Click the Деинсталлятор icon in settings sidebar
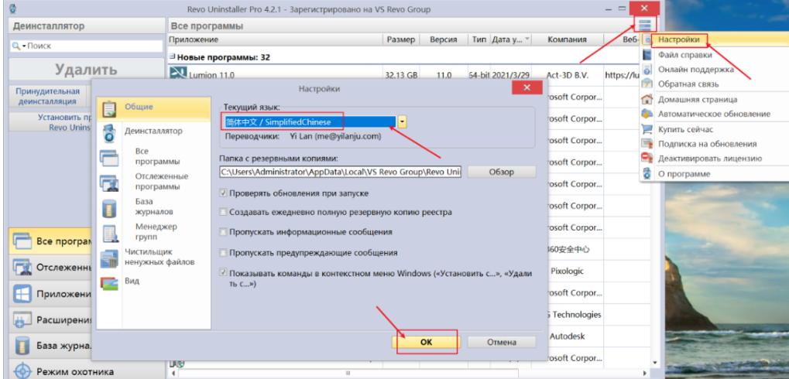 click(x=109, y=134)
